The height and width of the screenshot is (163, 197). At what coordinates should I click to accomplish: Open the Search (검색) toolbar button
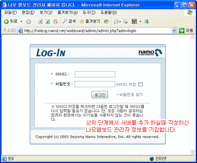coord(69,21)
